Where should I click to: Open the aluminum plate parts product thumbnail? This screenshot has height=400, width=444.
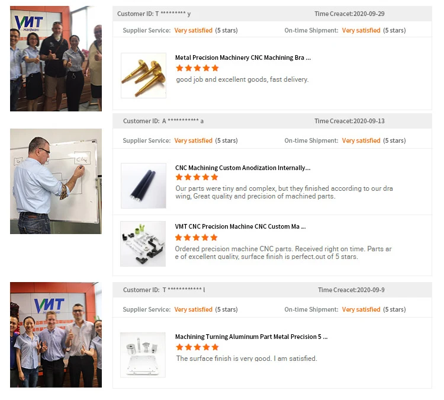click(x=143, y=355)
